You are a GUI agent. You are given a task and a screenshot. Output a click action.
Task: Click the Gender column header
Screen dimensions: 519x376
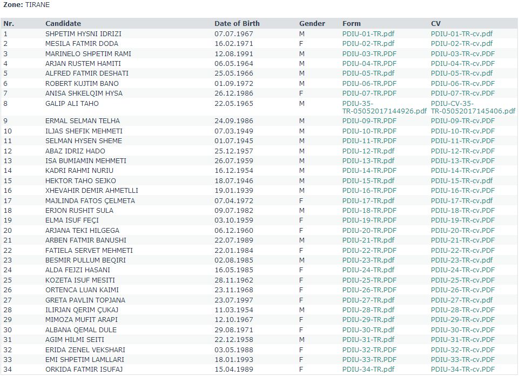click(x=312, y=24)
